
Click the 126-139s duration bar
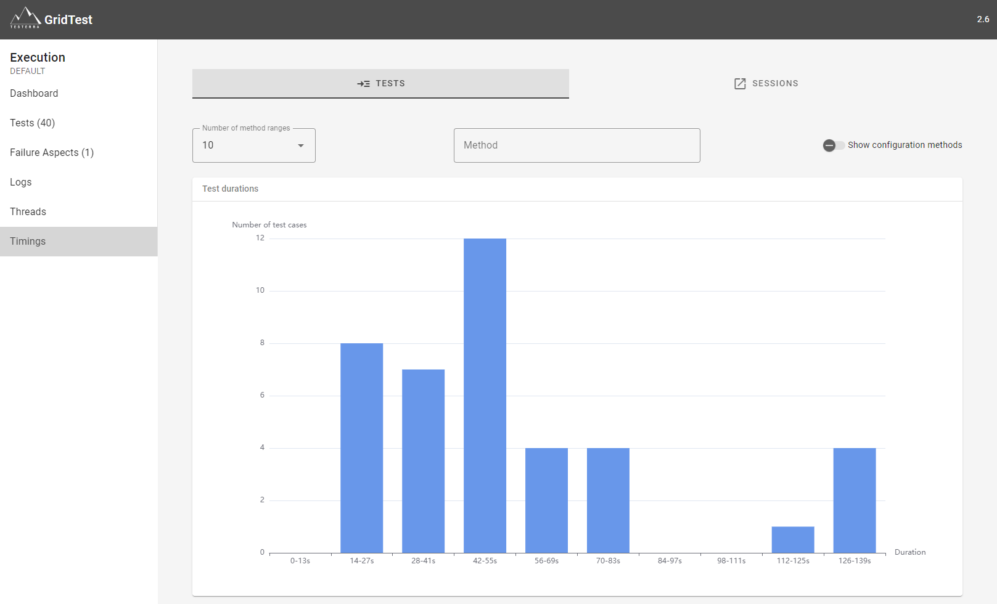coord(855,500)
